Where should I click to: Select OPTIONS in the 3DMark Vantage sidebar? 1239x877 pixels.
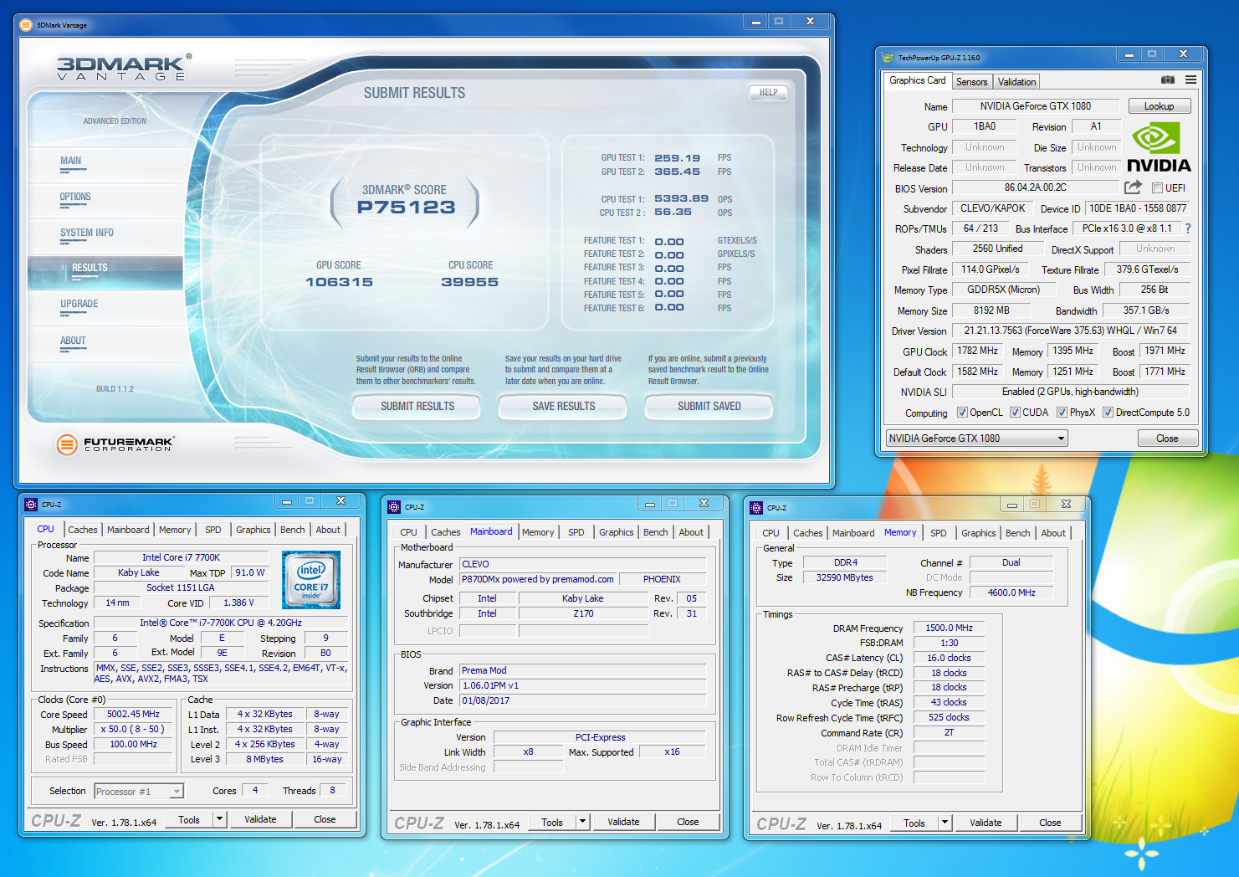(x=75, y=197)
